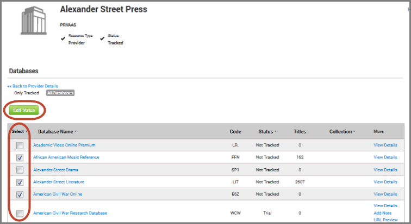This screenshot has height=224, width=411.
Task: View Details for Alexander Street Literature
Action: point(385,182)
